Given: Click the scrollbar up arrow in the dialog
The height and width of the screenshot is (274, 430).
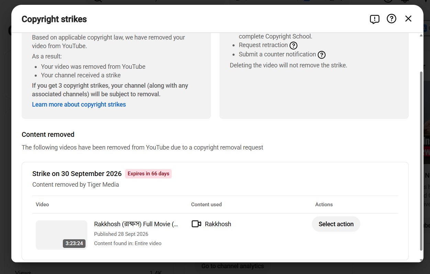Looking at the screenshot, I should [421, 35].
